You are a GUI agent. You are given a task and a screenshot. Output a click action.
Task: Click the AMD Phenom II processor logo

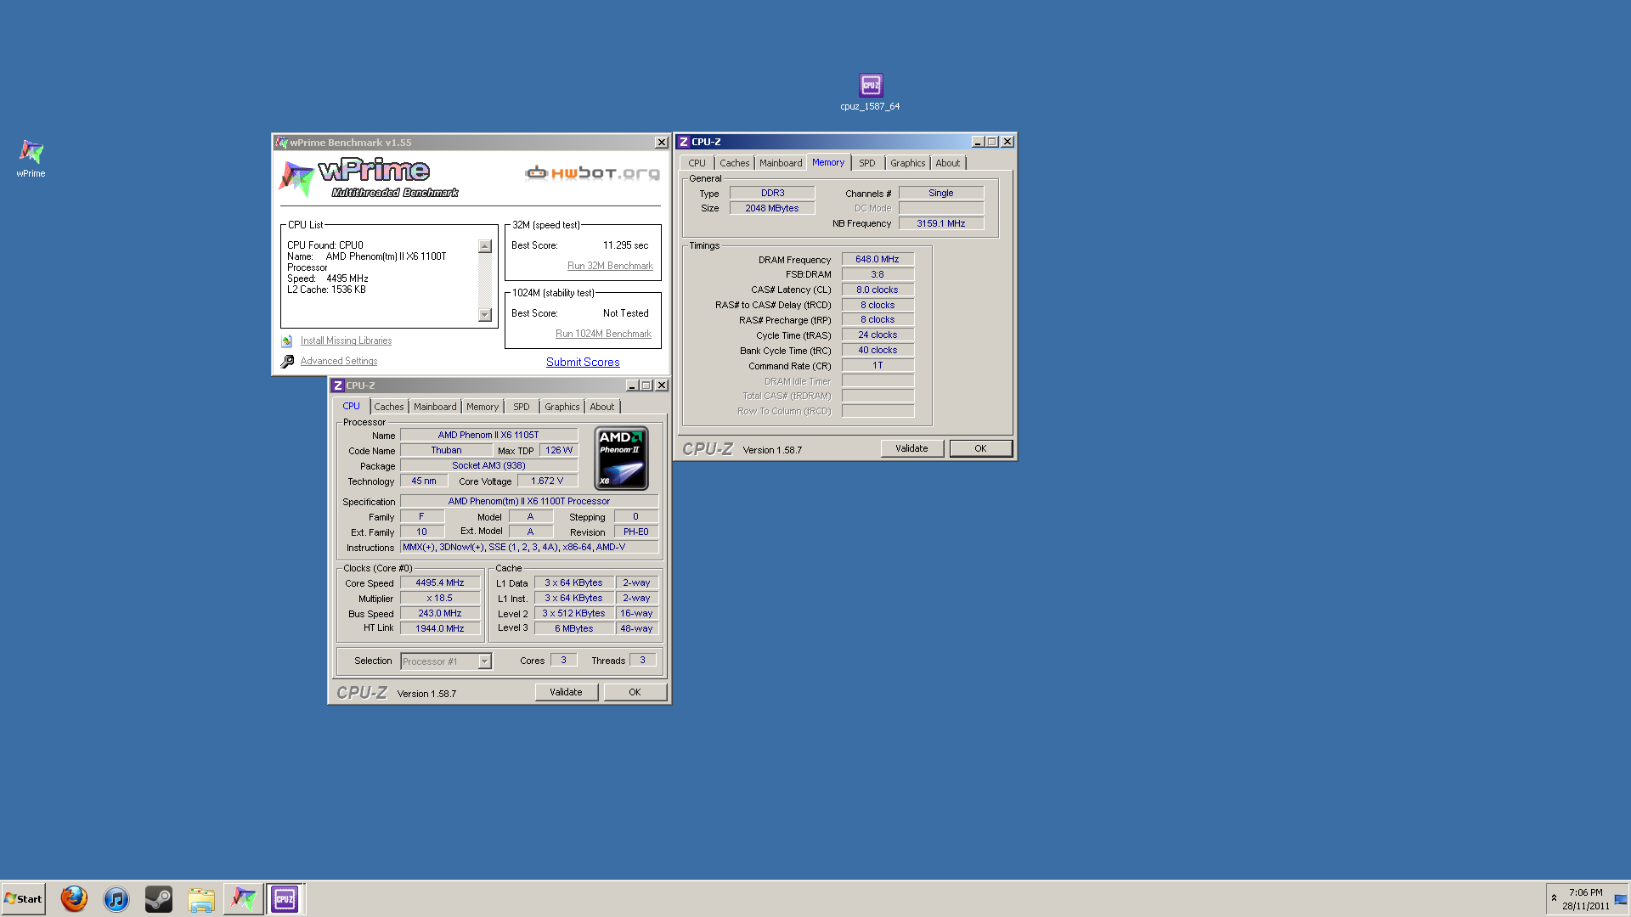pos(622,458)
